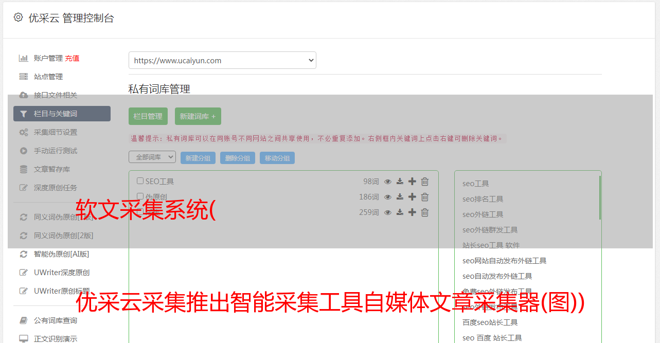The height and width of the screenshot is (343, 660).
Task: Click the database icon beside 文章暂存库
Action: (x=23, y=169)
